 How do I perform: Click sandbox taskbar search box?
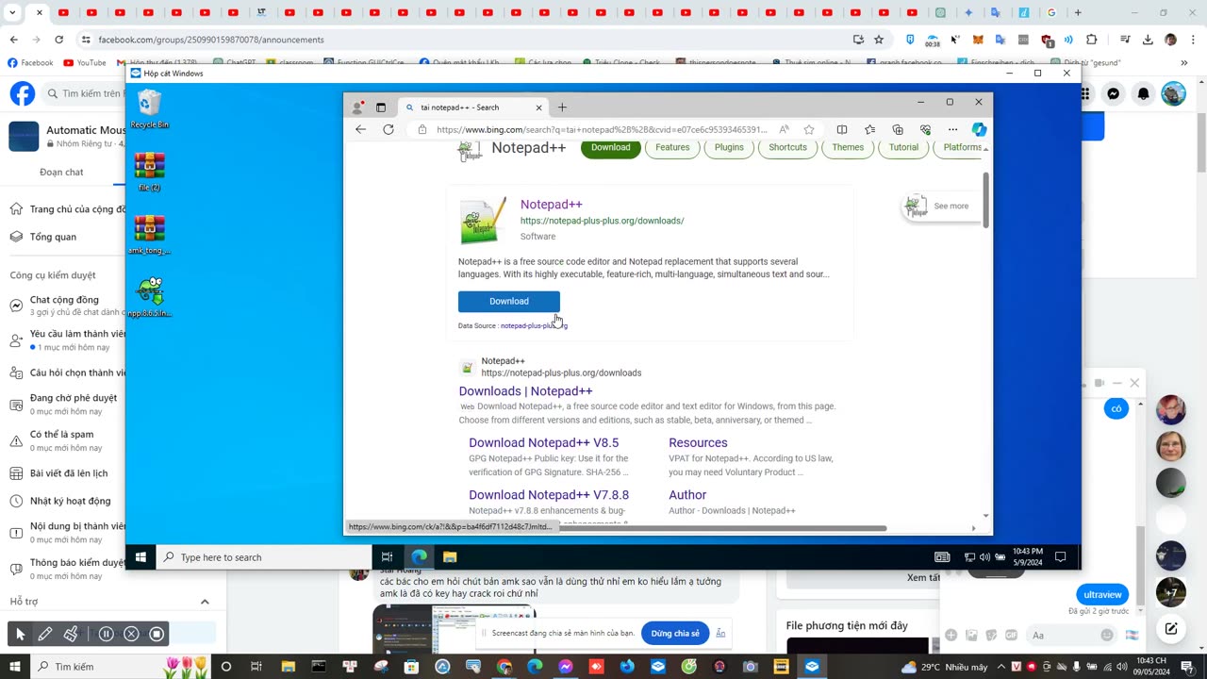263,557
